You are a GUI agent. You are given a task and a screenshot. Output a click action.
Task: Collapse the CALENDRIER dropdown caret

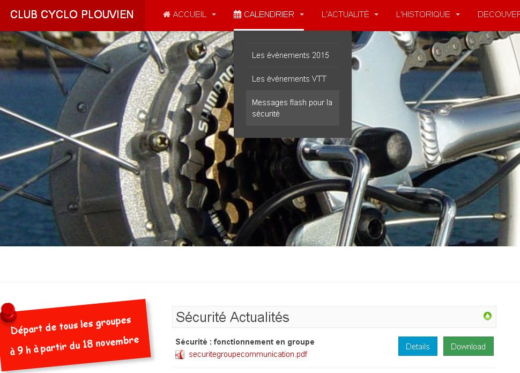click(302, 14)
